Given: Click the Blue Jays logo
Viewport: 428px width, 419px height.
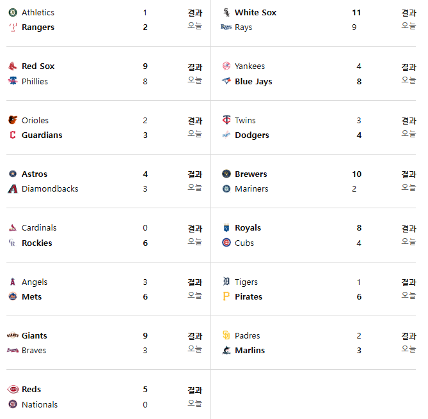Looking at the screenshot, I should [226, 81].
